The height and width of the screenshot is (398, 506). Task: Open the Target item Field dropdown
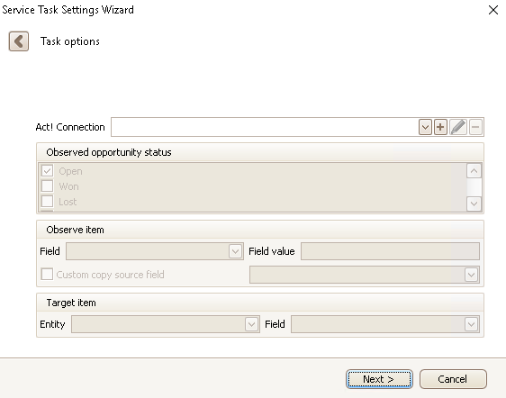(471, 324)
